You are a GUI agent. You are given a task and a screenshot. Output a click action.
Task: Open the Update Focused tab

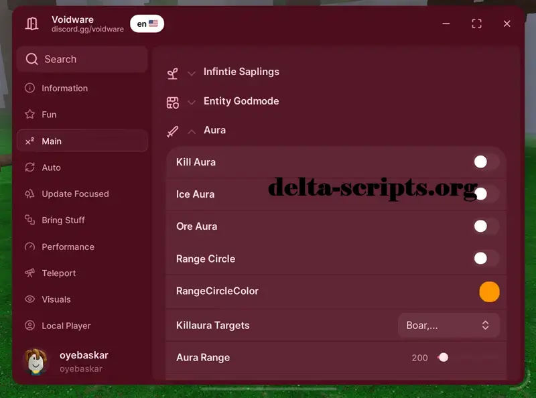tap(82, 194)
